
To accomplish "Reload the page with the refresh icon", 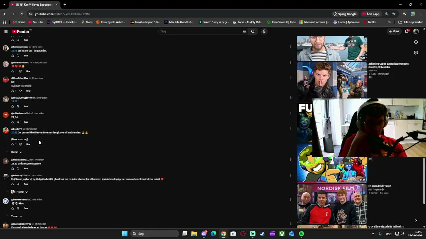I will point(21,14).
